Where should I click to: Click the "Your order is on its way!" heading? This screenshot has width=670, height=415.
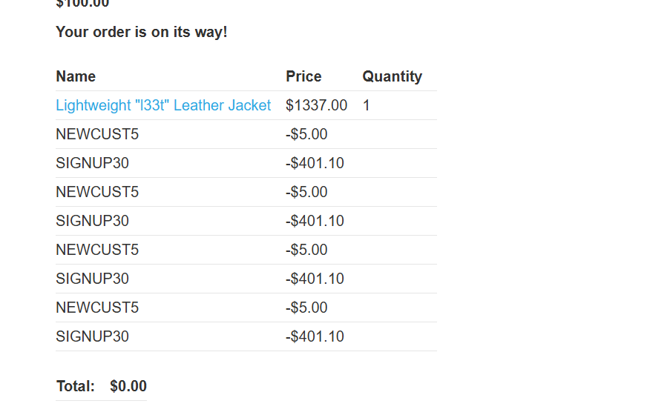click(x=142, y=32)
